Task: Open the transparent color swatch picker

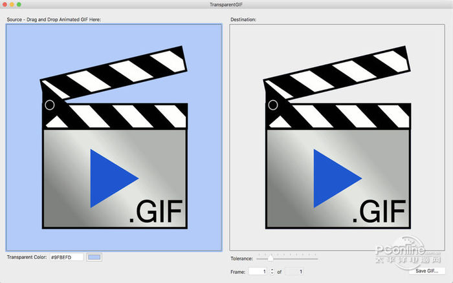Action: (x=94, y=257)
